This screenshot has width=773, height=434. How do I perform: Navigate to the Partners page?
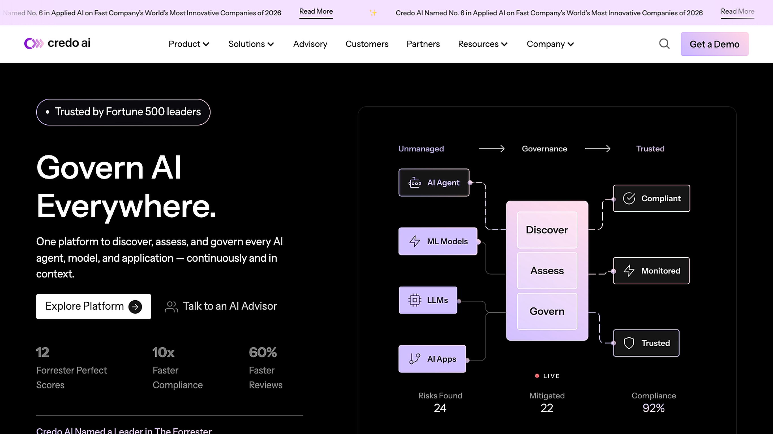[x=423, y=44]
